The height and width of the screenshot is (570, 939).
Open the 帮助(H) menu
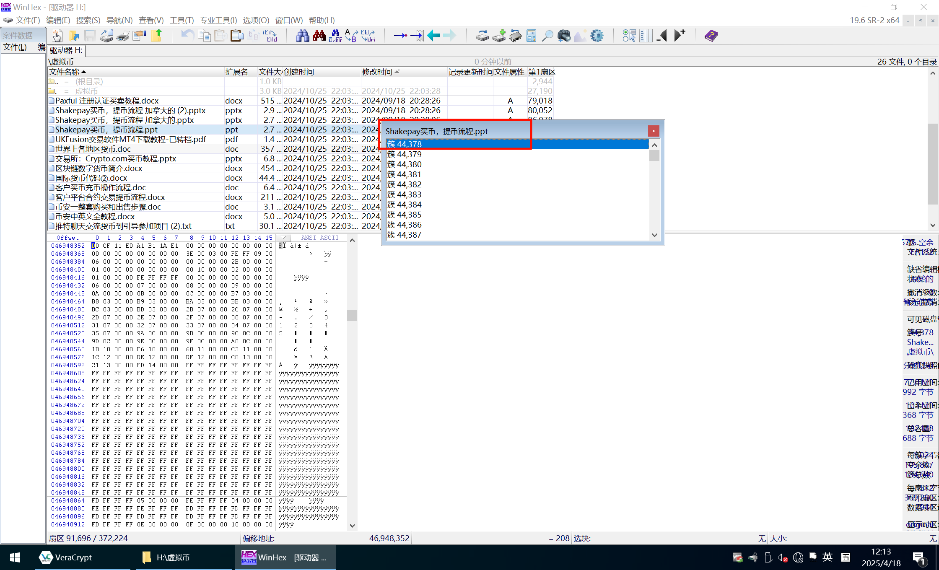tap(322, 20)
